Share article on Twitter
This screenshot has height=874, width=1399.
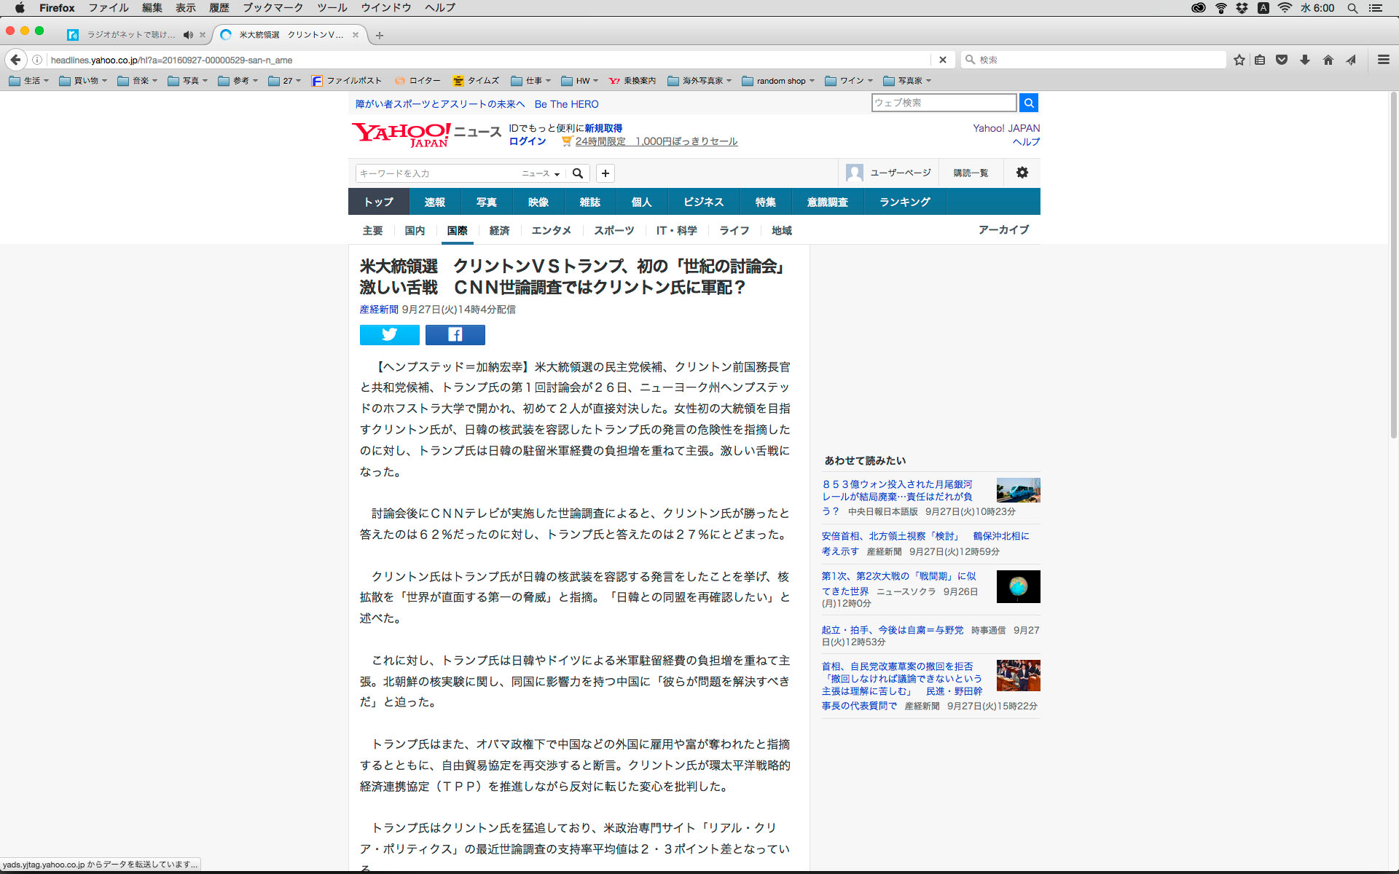[x=389, y=334]
